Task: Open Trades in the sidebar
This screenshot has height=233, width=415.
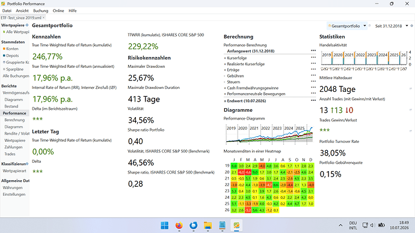Action: coord(10,154)
